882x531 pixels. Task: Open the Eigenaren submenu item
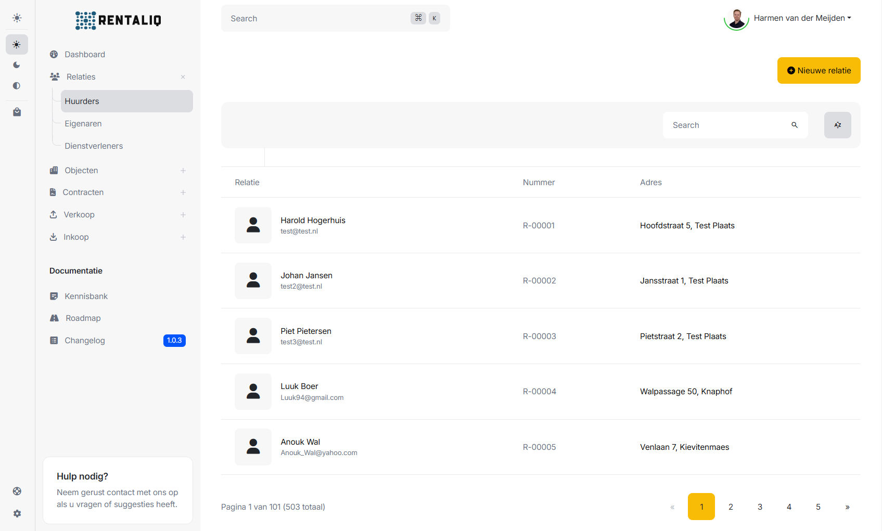pyautogui.click(x=83, y=124)
